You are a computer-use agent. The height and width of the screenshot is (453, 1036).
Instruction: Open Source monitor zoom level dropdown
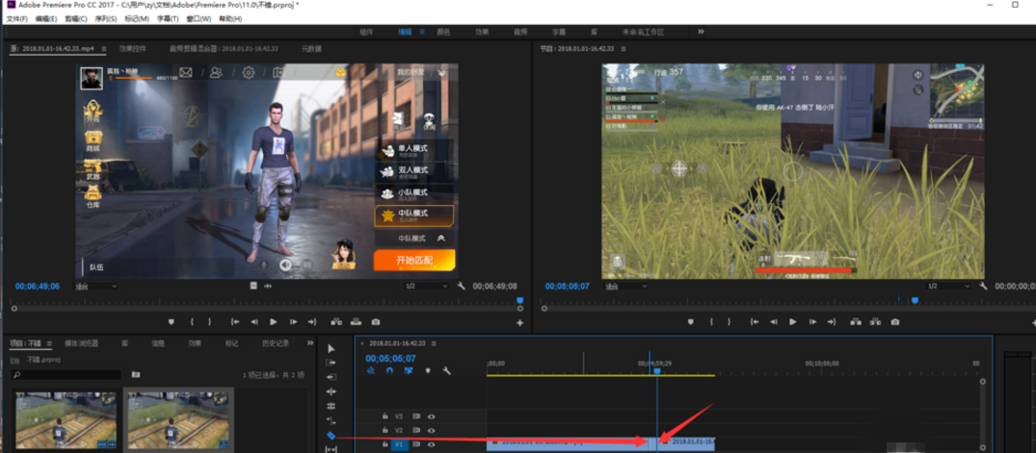click(96, 286)
